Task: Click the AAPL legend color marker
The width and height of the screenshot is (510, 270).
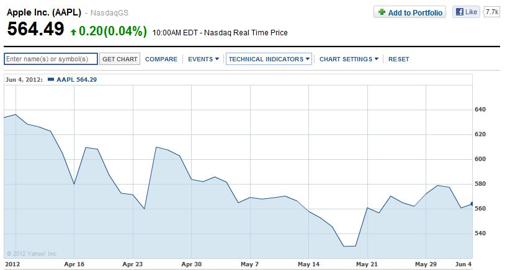Action: (51, 79)
